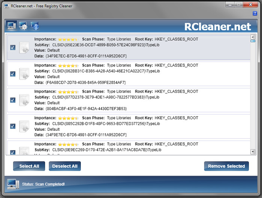The image size is (262, 198).
Task: Click Data value {F6A68CD7-2D78-4036-845A-959FE2854AF7}
Action: point(86,83)
